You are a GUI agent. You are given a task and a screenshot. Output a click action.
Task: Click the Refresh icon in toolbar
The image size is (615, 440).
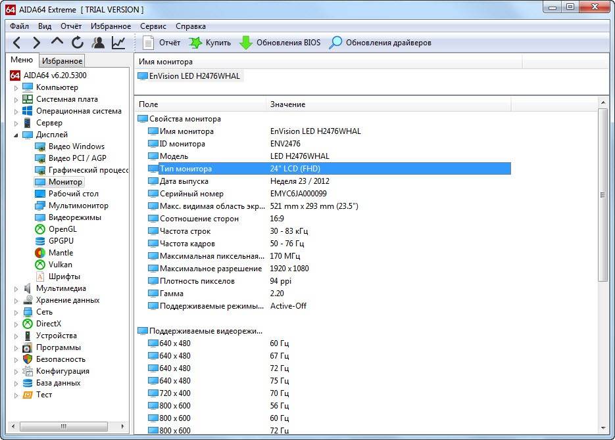click(x=78, y=43)
